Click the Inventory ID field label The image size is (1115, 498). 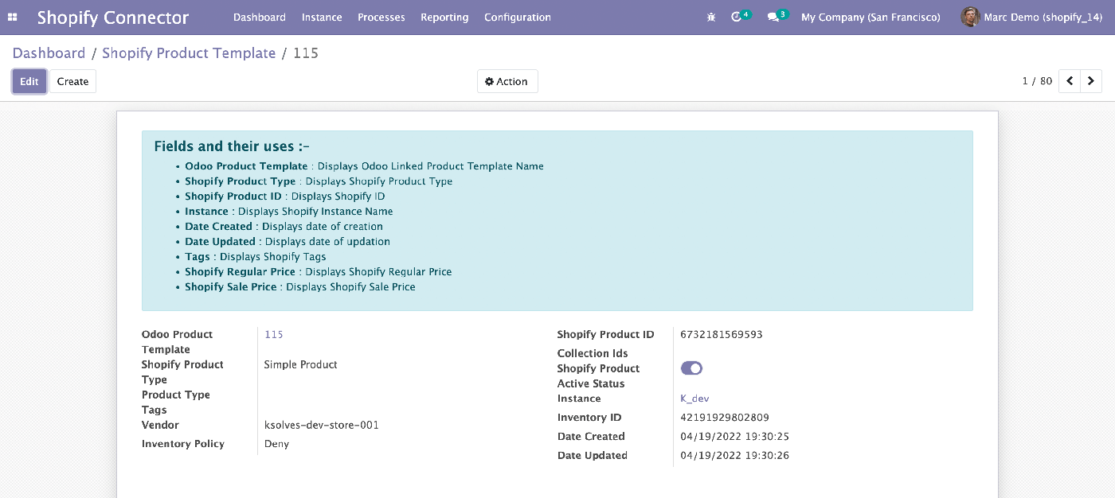pyautogui.click(x=589, y=418)
